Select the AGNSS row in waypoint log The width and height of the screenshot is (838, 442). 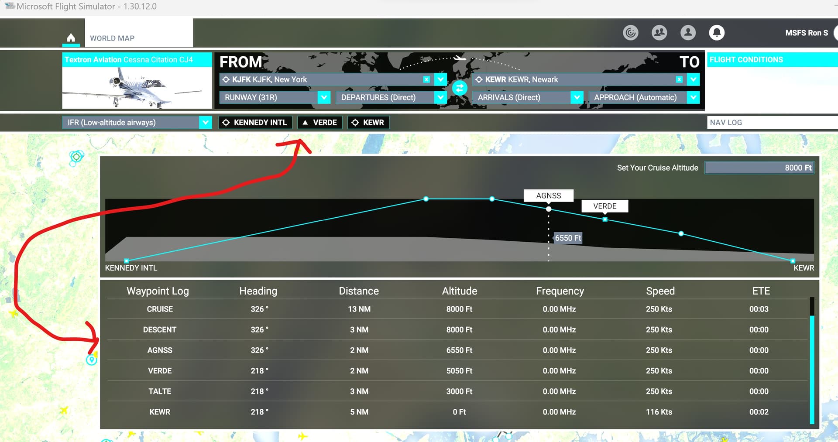[457, 350]
